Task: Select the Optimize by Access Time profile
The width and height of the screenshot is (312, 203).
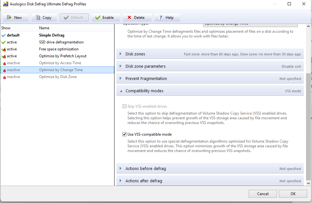Action: tap(57, 63)
